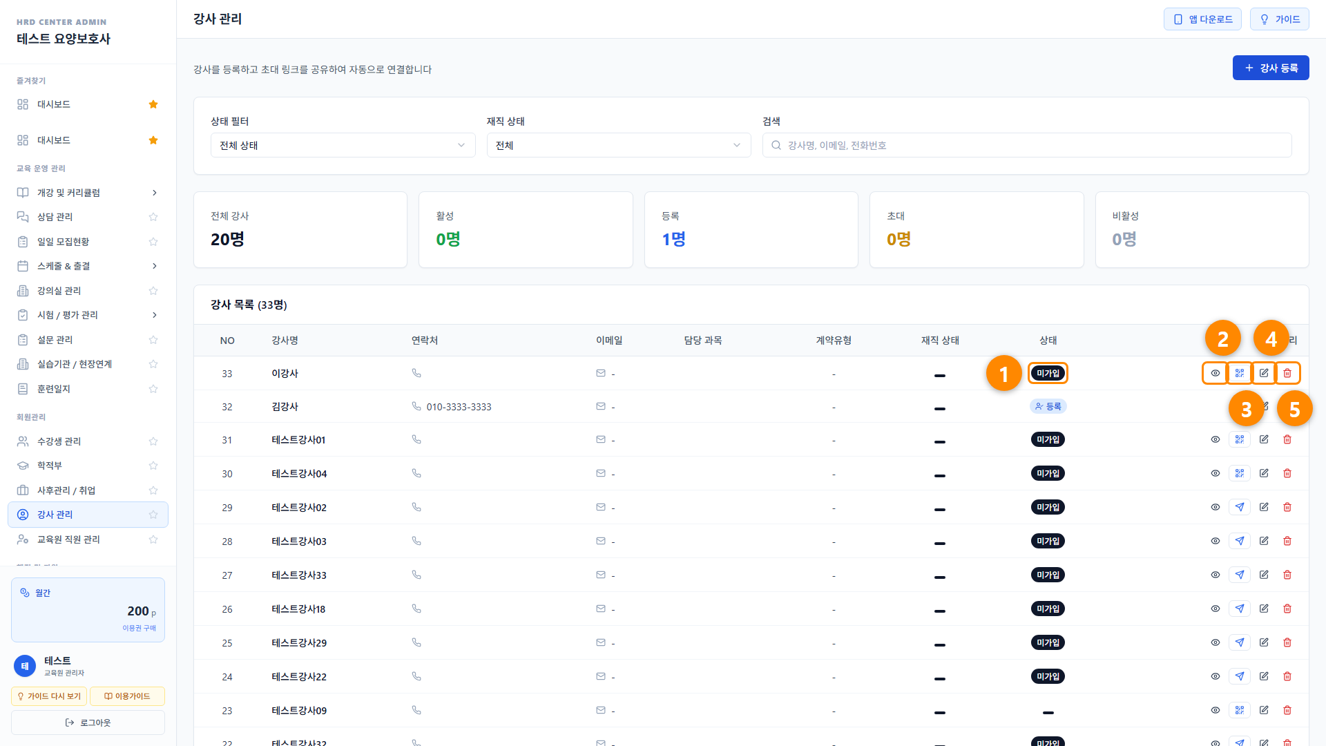Send invite to 테스트강사22
Screen dimensions: 1326x746
1240,676
